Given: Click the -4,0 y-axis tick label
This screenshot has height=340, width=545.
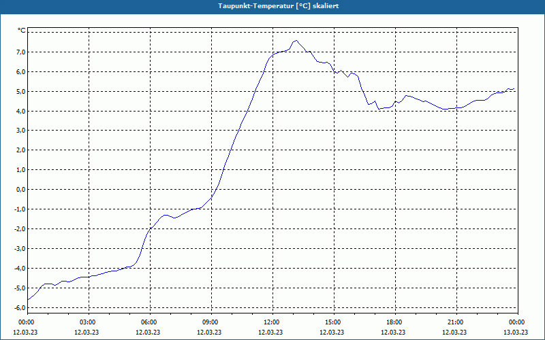Looking at the screenshot, I should point(20,268).
